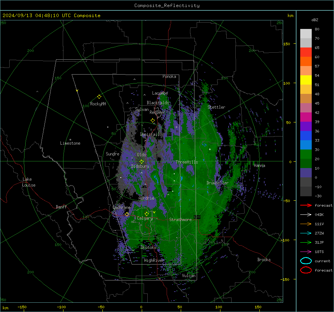Select the 30 dBZ light blue swatch
The height and width of the screenshot is (312, 334).
click(306, 145)
